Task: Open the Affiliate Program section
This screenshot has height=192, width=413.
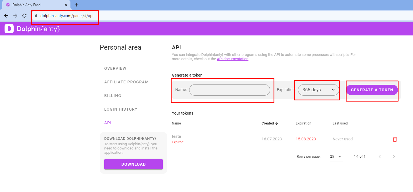Action: (x=126, y=82)
